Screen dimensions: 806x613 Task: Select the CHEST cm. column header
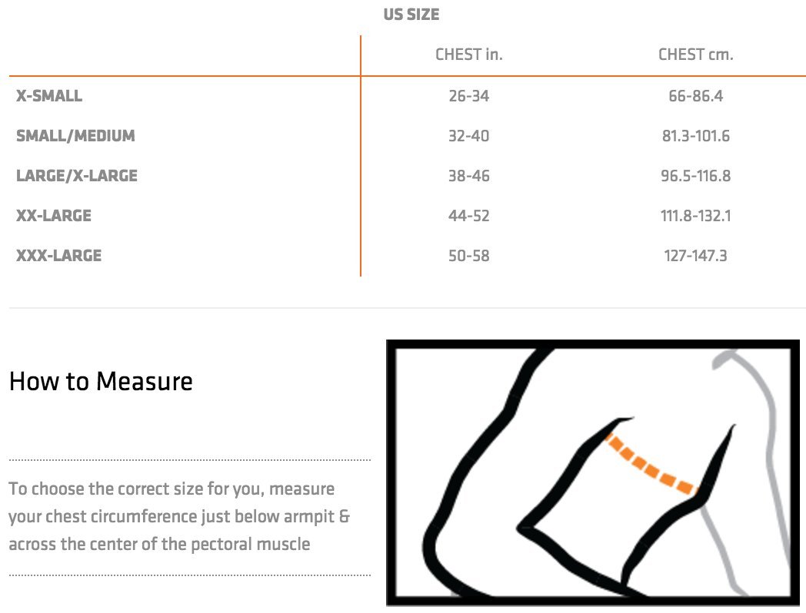(696, 55)
